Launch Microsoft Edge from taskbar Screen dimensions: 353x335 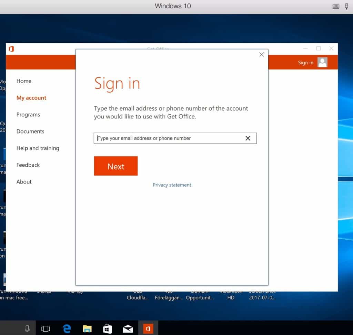(67, 329)
